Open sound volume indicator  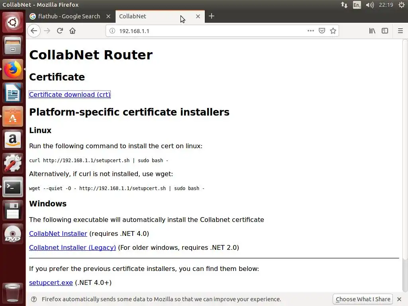(370, 5)
